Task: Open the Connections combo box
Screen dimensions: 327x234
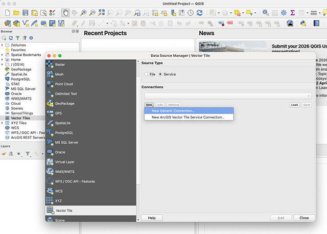Action: (228, 96)
